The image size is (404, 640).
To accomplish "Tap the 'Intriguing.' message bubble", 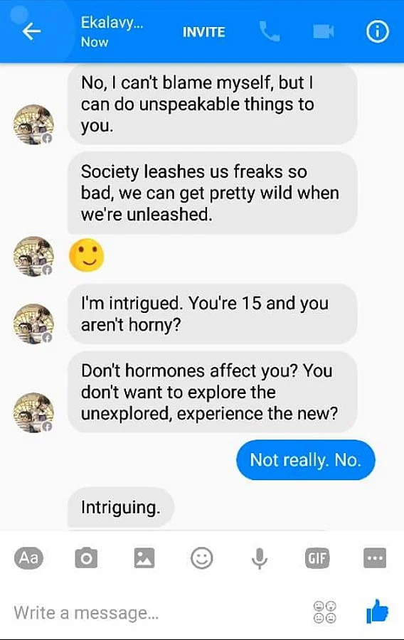I will pyautogui.click(x=121, y=507).
